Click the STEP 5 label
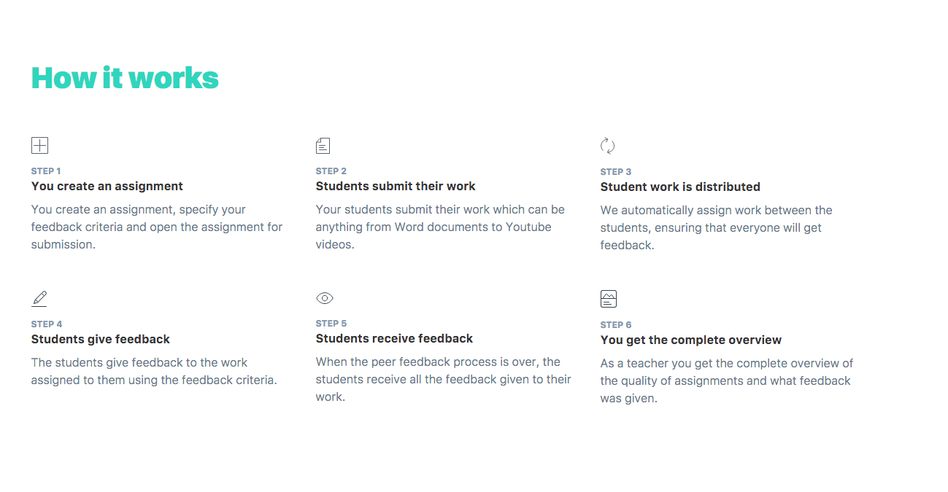948x492 pixels. (x=331, y=324)
